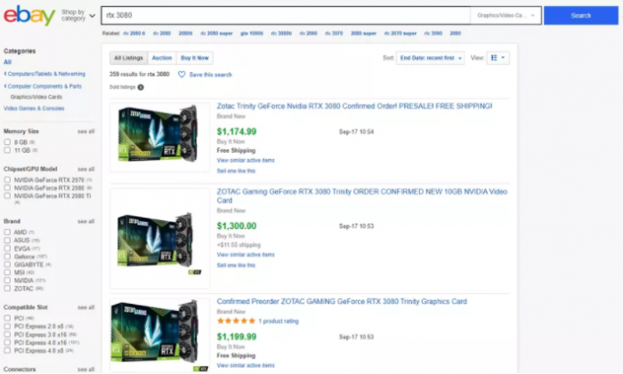Click the list view icon in View selector

tap(494, 58)
